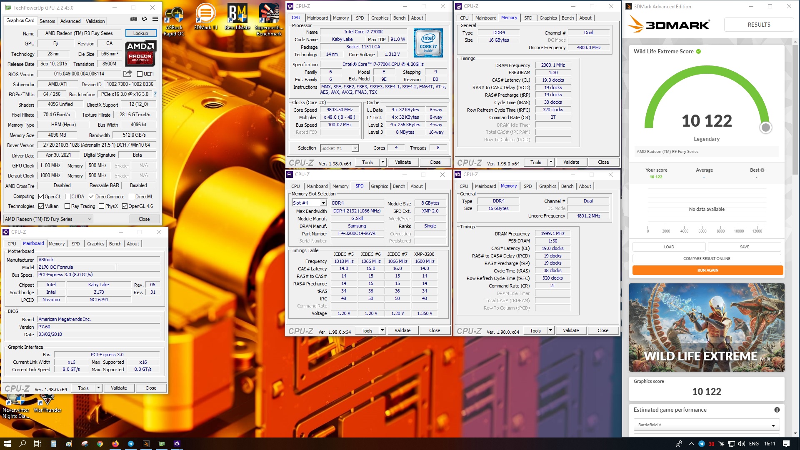Click the Wild Life Extreme thumbnail image
The width and height of the screenshot is (800, 450).
[x=707, y=327]
